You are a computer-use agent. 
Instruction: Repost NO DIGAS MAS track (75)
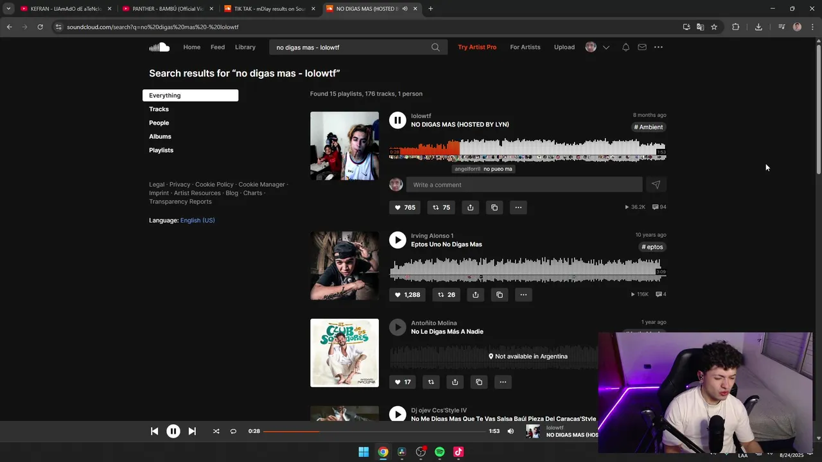(x=441, y=207)
